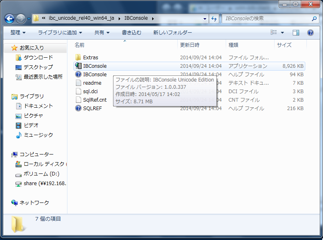
Task: Open the ピクチャ library
Action: click(34, 115)
